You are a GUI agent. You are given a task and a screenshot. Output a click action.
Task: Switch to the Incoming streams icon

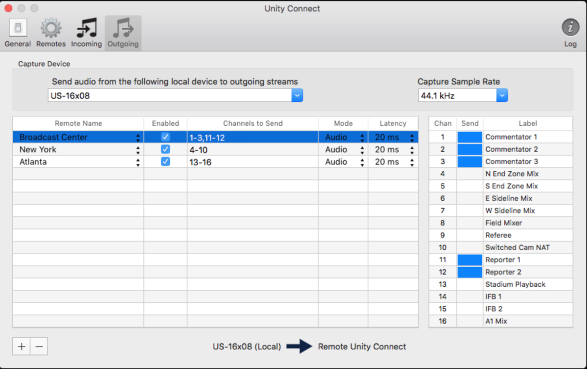tap(87, 33)
